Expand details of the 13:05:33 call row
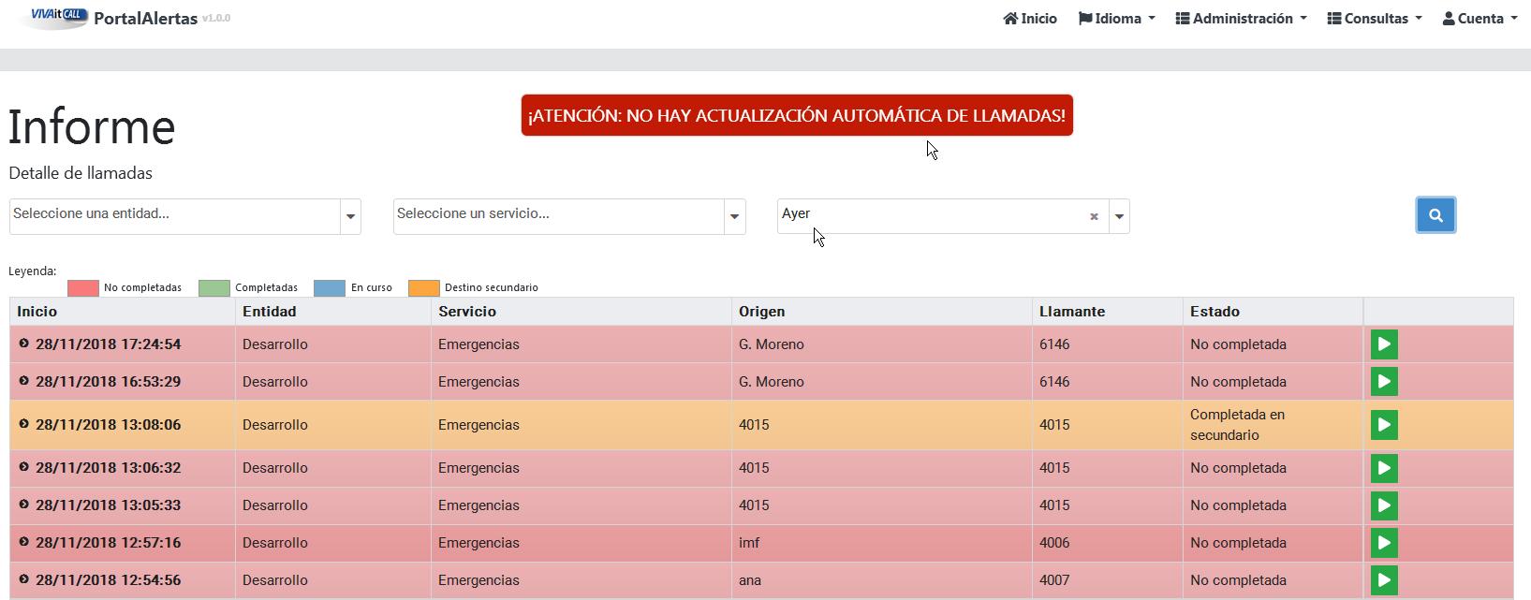This screenshot has width=1531, height=600. click(24, 505)
